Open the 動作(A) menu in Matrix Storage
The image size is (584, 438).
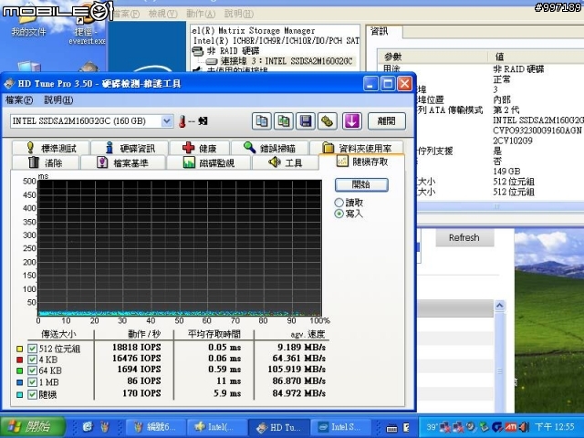coord(201,14)
